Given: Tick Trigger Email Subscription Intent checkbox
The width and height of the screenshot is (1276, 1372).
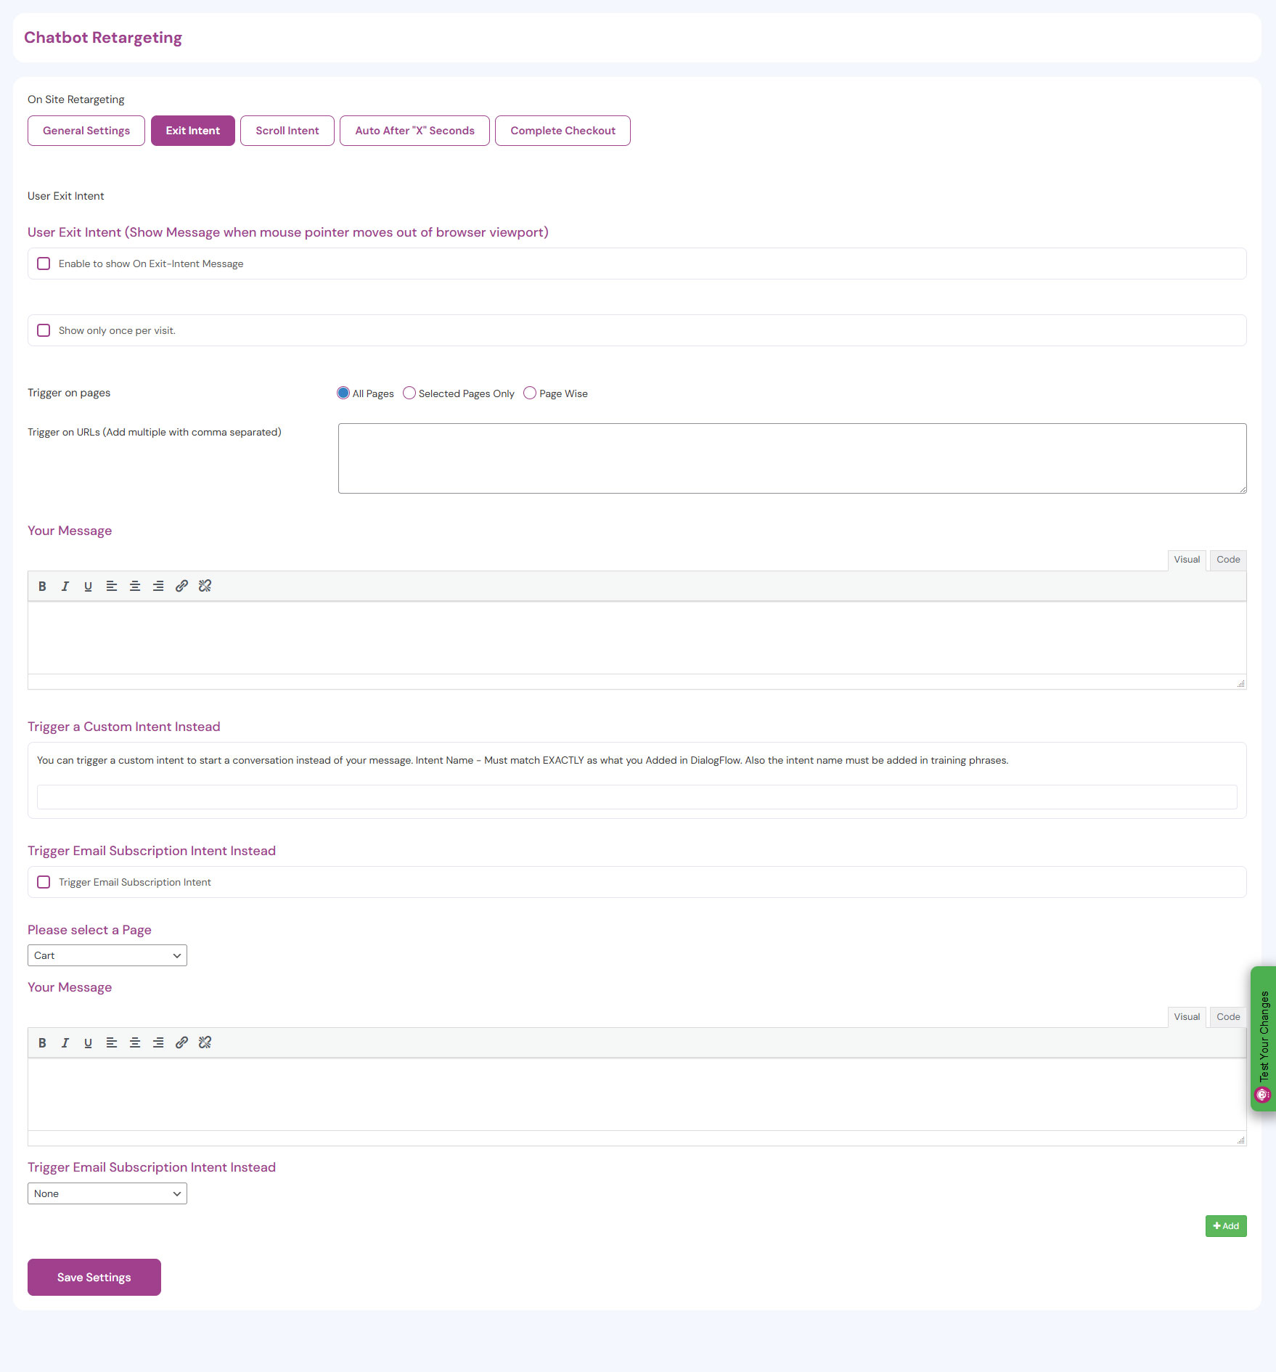Looking at the screenshot, I should (x=44, y=883).
